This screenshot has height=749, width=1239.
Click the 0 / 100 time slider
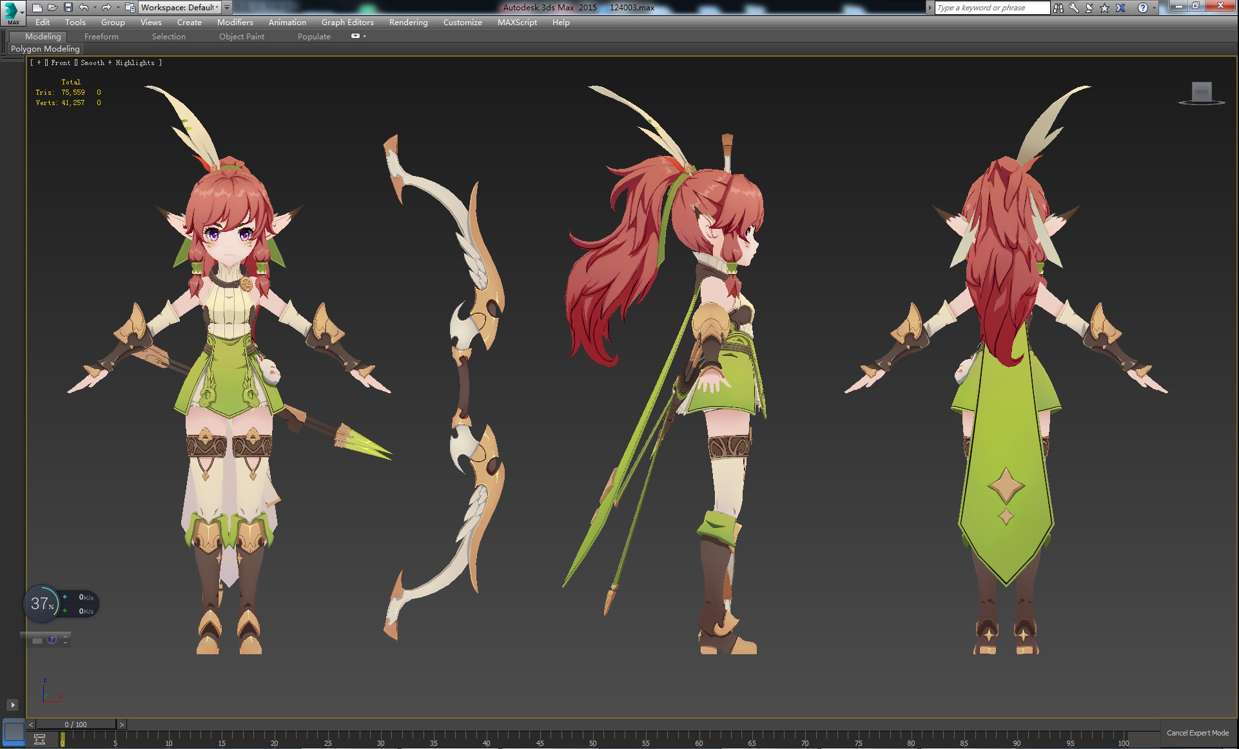click(75, 725)
